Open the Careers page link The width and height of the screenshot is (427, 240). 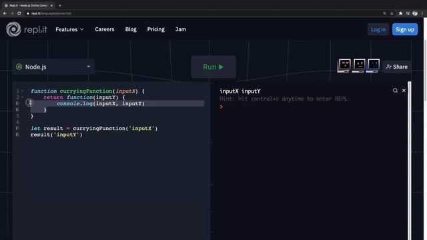point(105,29)
